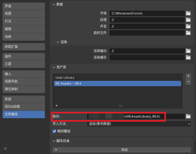
Task: Open the 视图导航 section
Action: coord(24,82)
